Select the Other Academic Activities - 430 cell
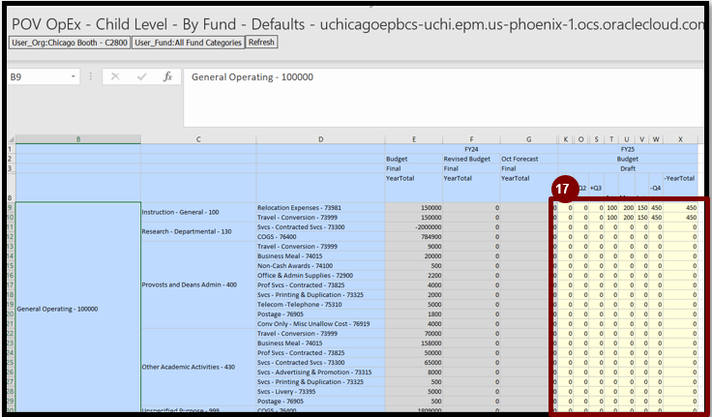 tap(198, 367)
